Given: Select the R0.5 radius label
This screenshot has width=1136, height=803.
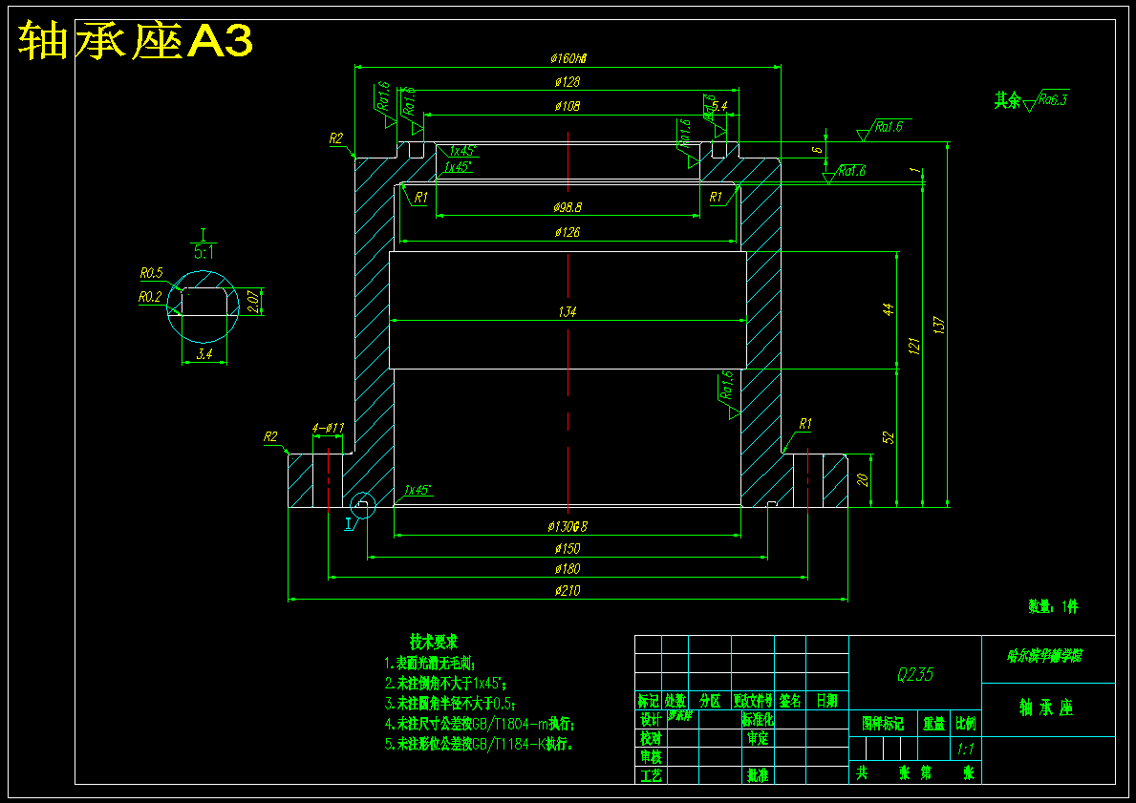Looking at the screenshot, I should (151, 274).
